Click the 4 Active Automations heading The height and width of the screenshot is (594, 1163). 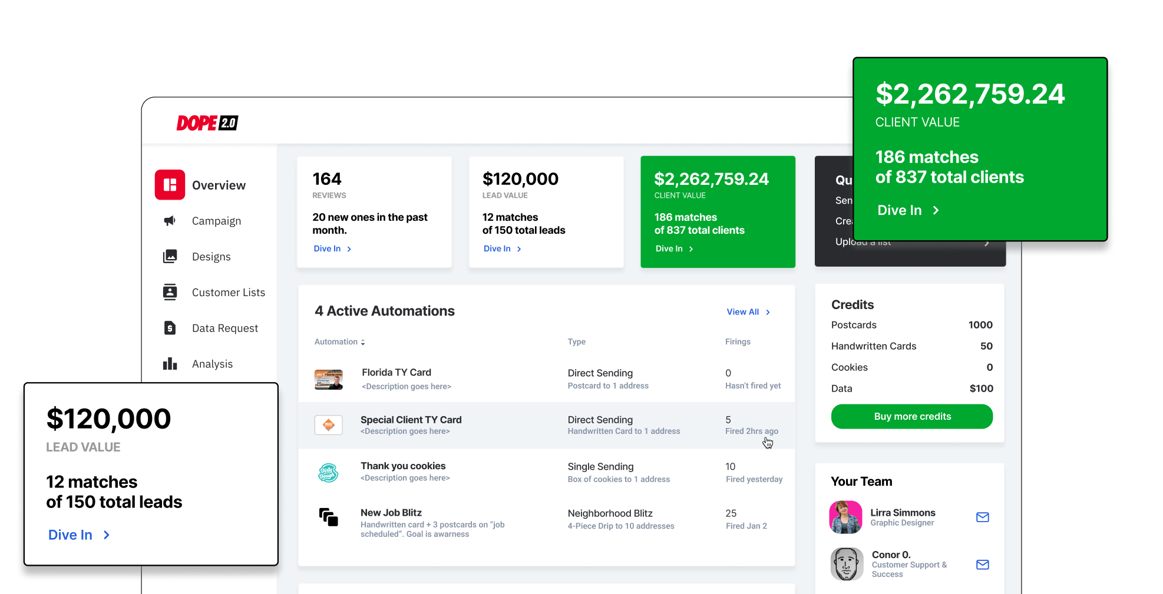[x=385, y=311]
